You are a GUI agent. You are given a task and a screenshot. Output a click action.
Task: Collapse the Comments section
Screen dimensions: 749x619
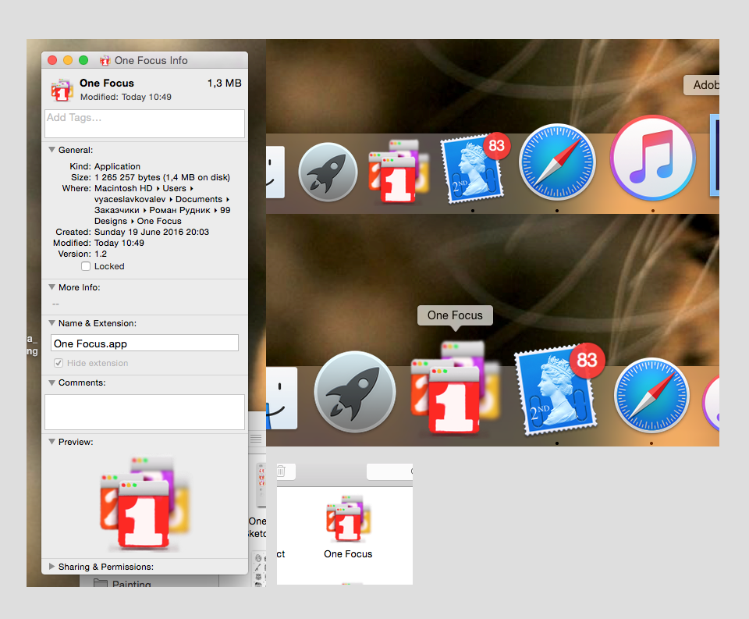coord(51,382)
